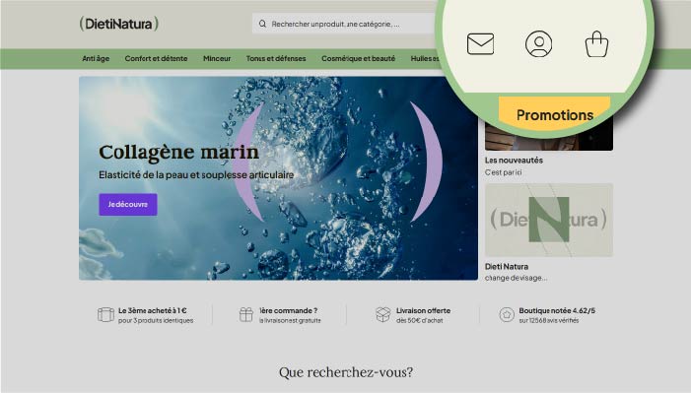Click Boutique notée 4.62/5 text

tap(557, 310)
